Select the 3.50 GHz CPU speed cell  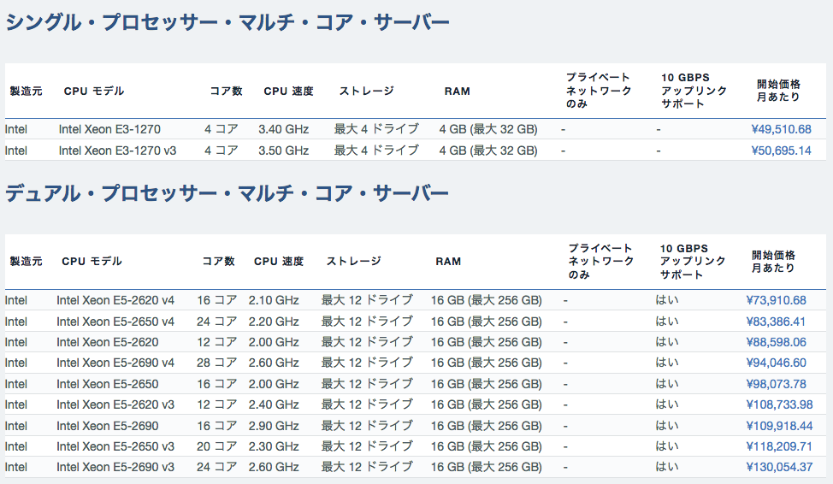point(284,151)
